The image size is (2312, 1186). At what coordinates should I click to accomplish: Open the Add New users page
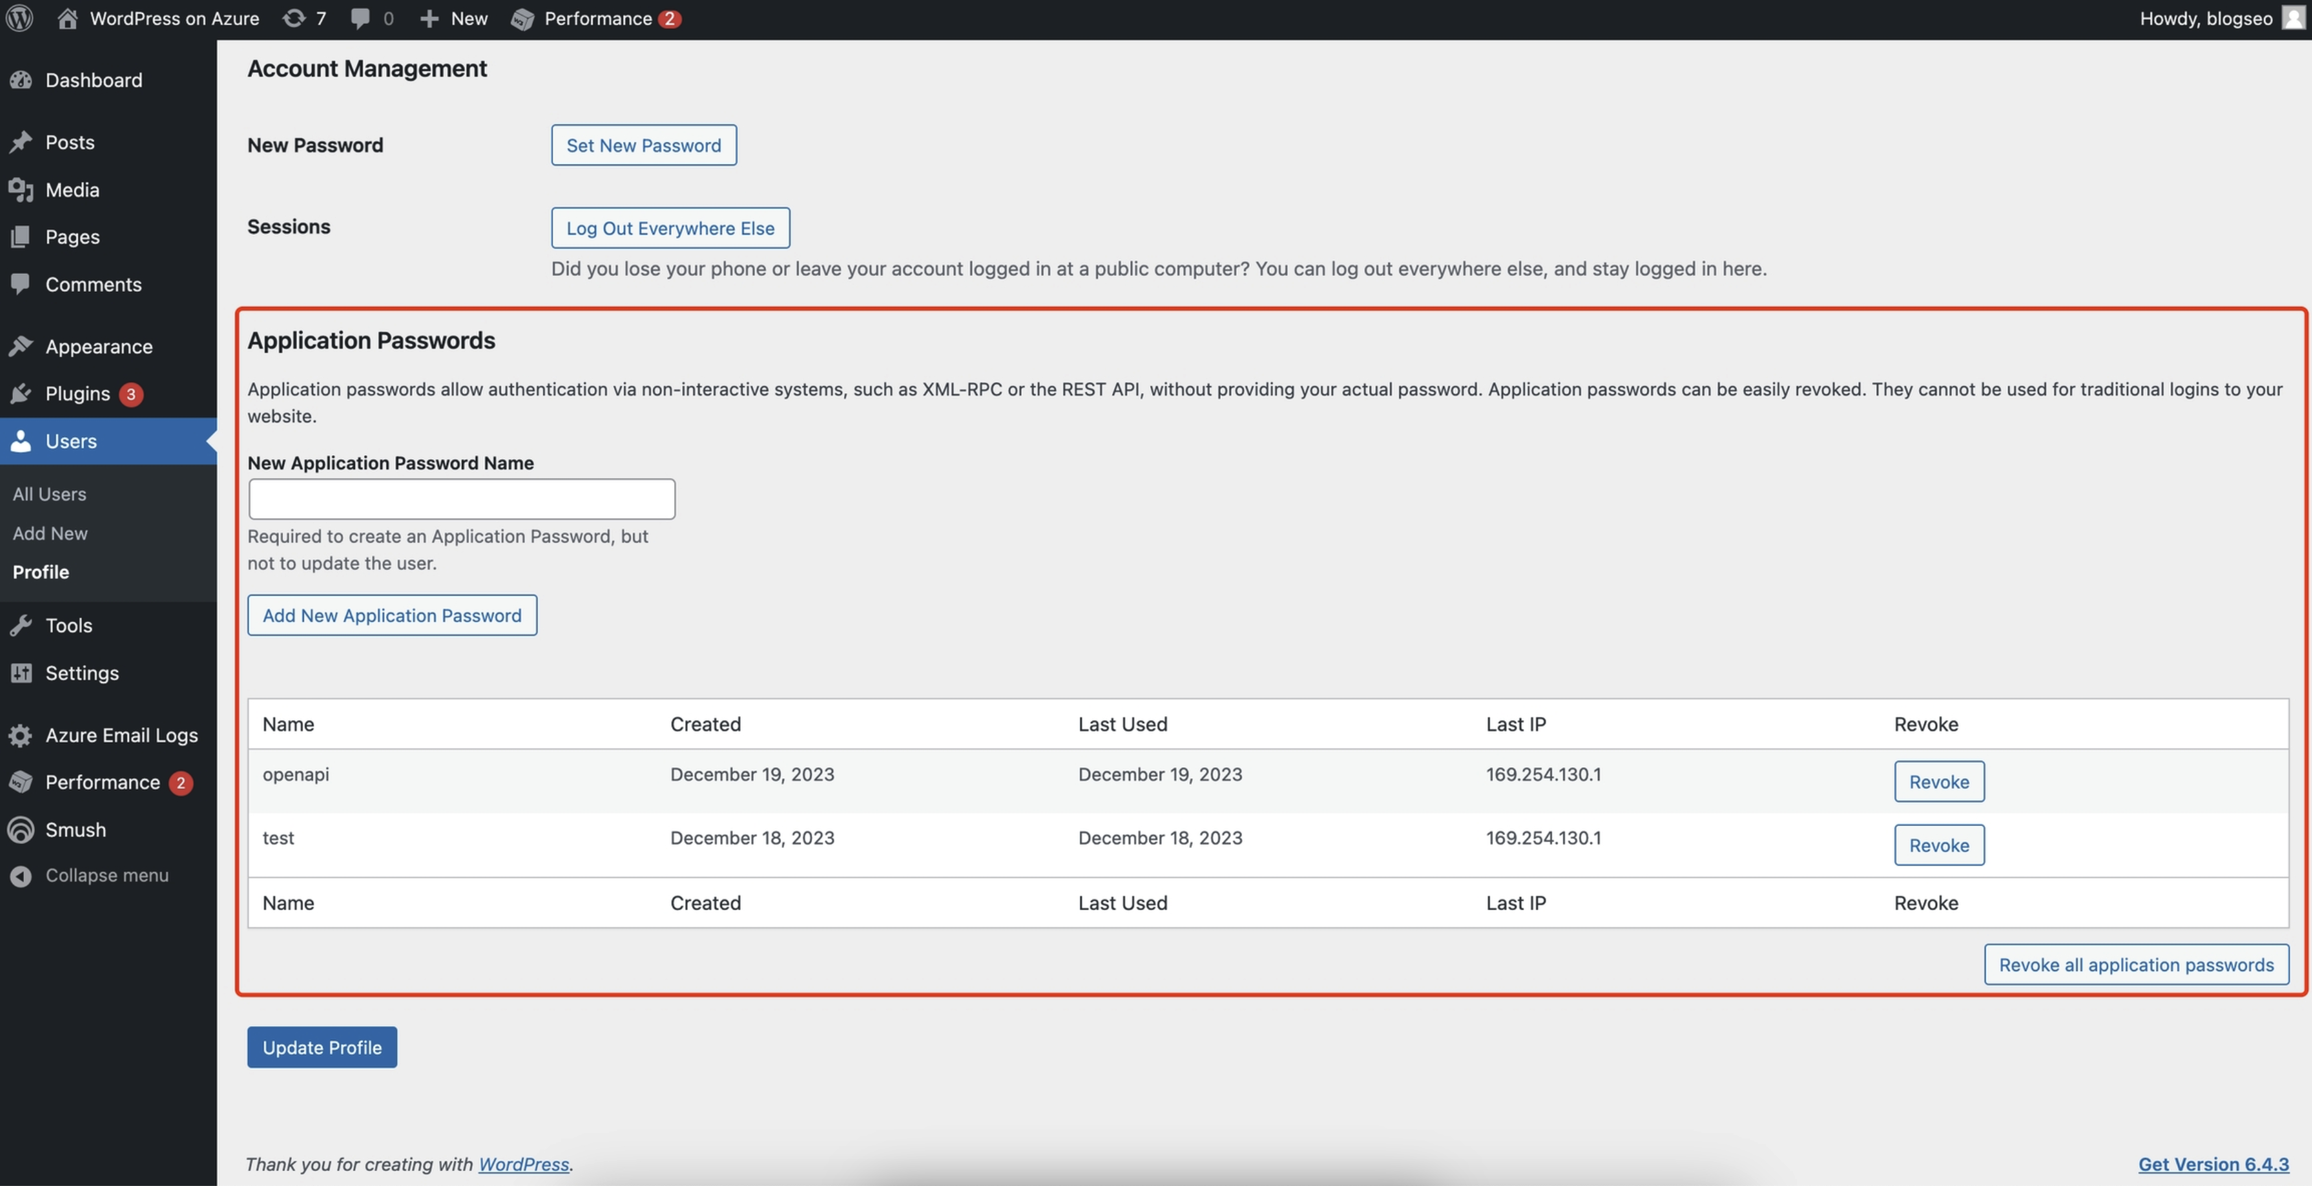(51, 533)
